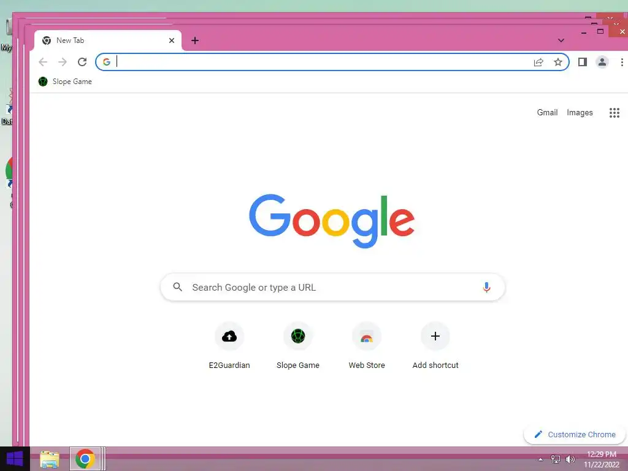The height and width of the screenshot is (471, 628).
Task: Open the Windows Start menu
Action: coord(15,459)
